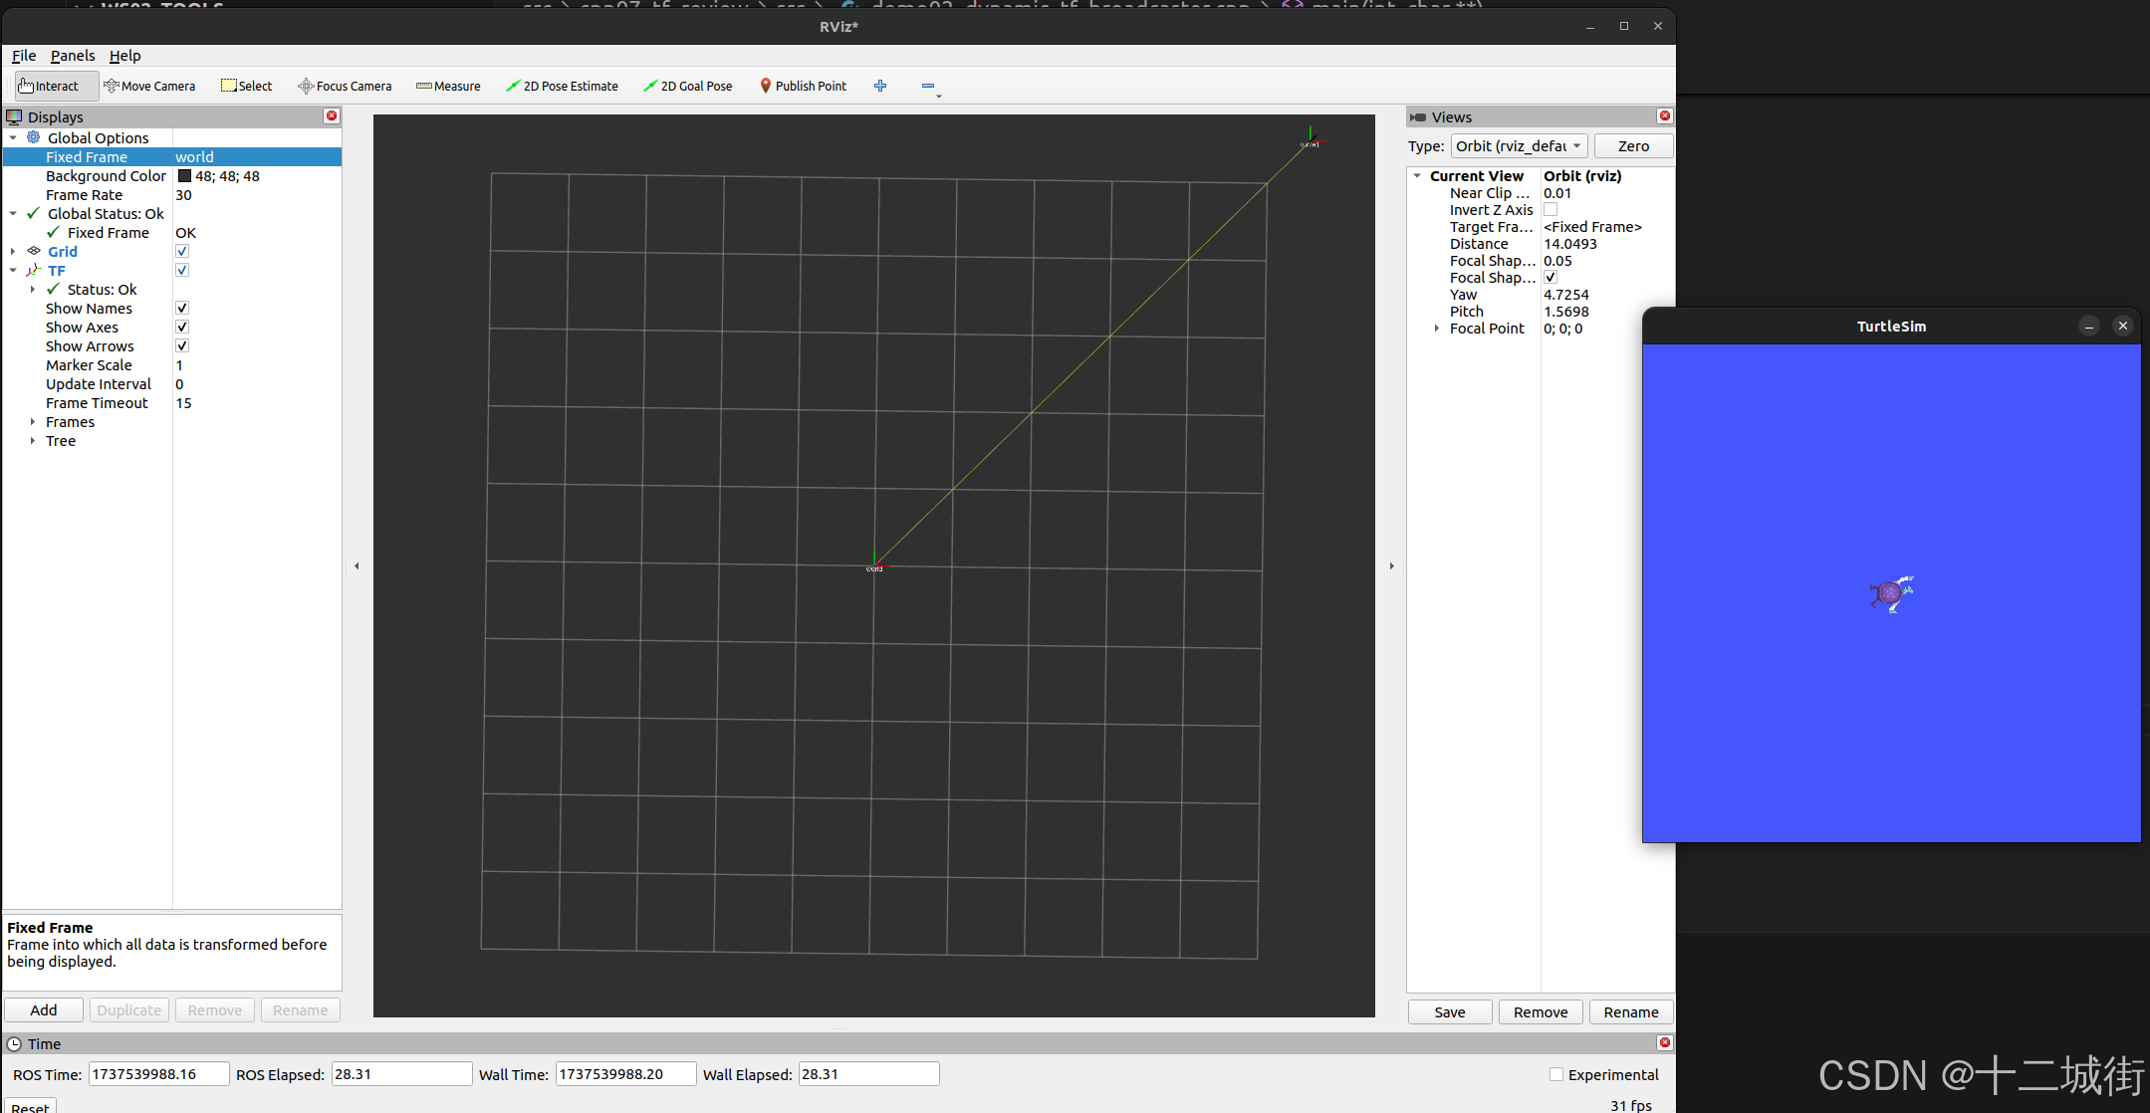Click the Add display button
2150x1113 pixels.
[x=44, y=1009]
